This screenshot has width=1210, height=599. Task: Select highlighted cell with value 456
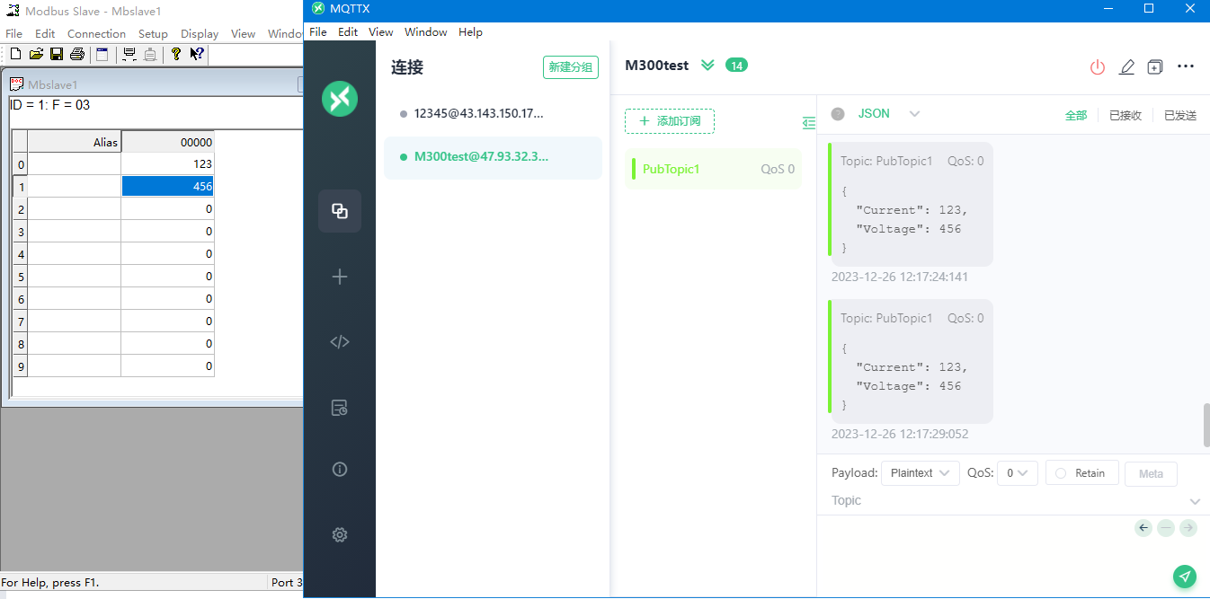(x=167, y=187)
